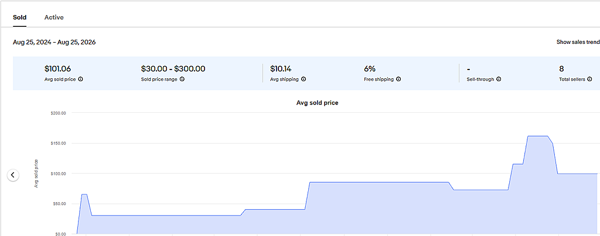Click info icon next to Total sellers
This screenshot has width=600, height=236.
point(589,79)
